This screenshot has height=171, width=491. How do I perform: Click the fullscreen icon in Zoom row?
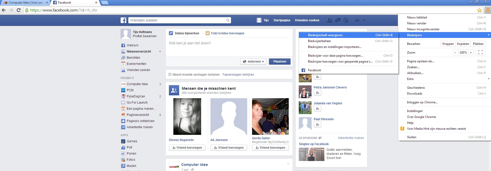tap(480, 52)
